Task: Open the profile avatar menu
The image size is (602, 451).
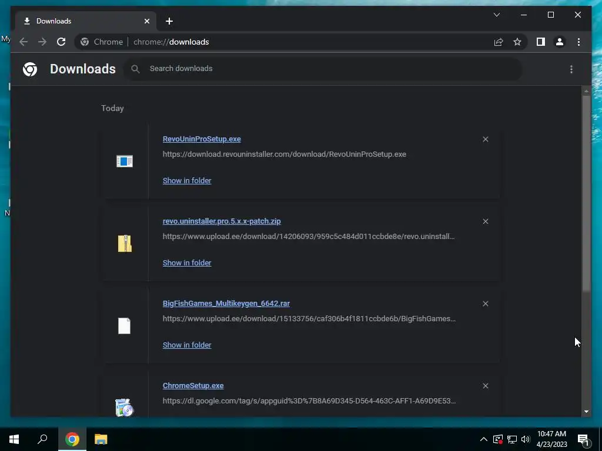Action: 560,42
